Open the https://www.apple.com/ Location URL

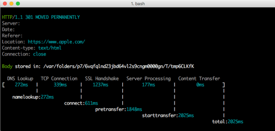(x=56, y=42)
